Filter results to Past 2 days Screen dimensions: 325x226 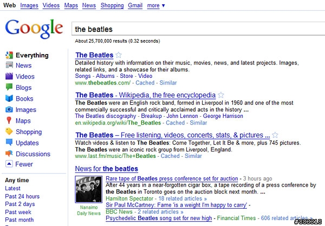(20, 204)
